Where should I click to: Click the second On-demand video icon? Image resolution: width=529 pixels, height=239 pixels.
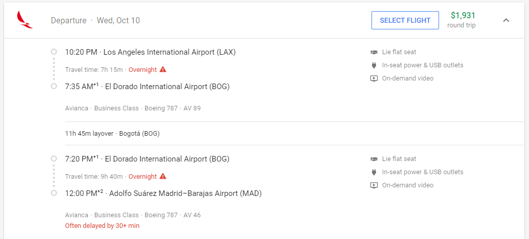(x=374, y=185)
